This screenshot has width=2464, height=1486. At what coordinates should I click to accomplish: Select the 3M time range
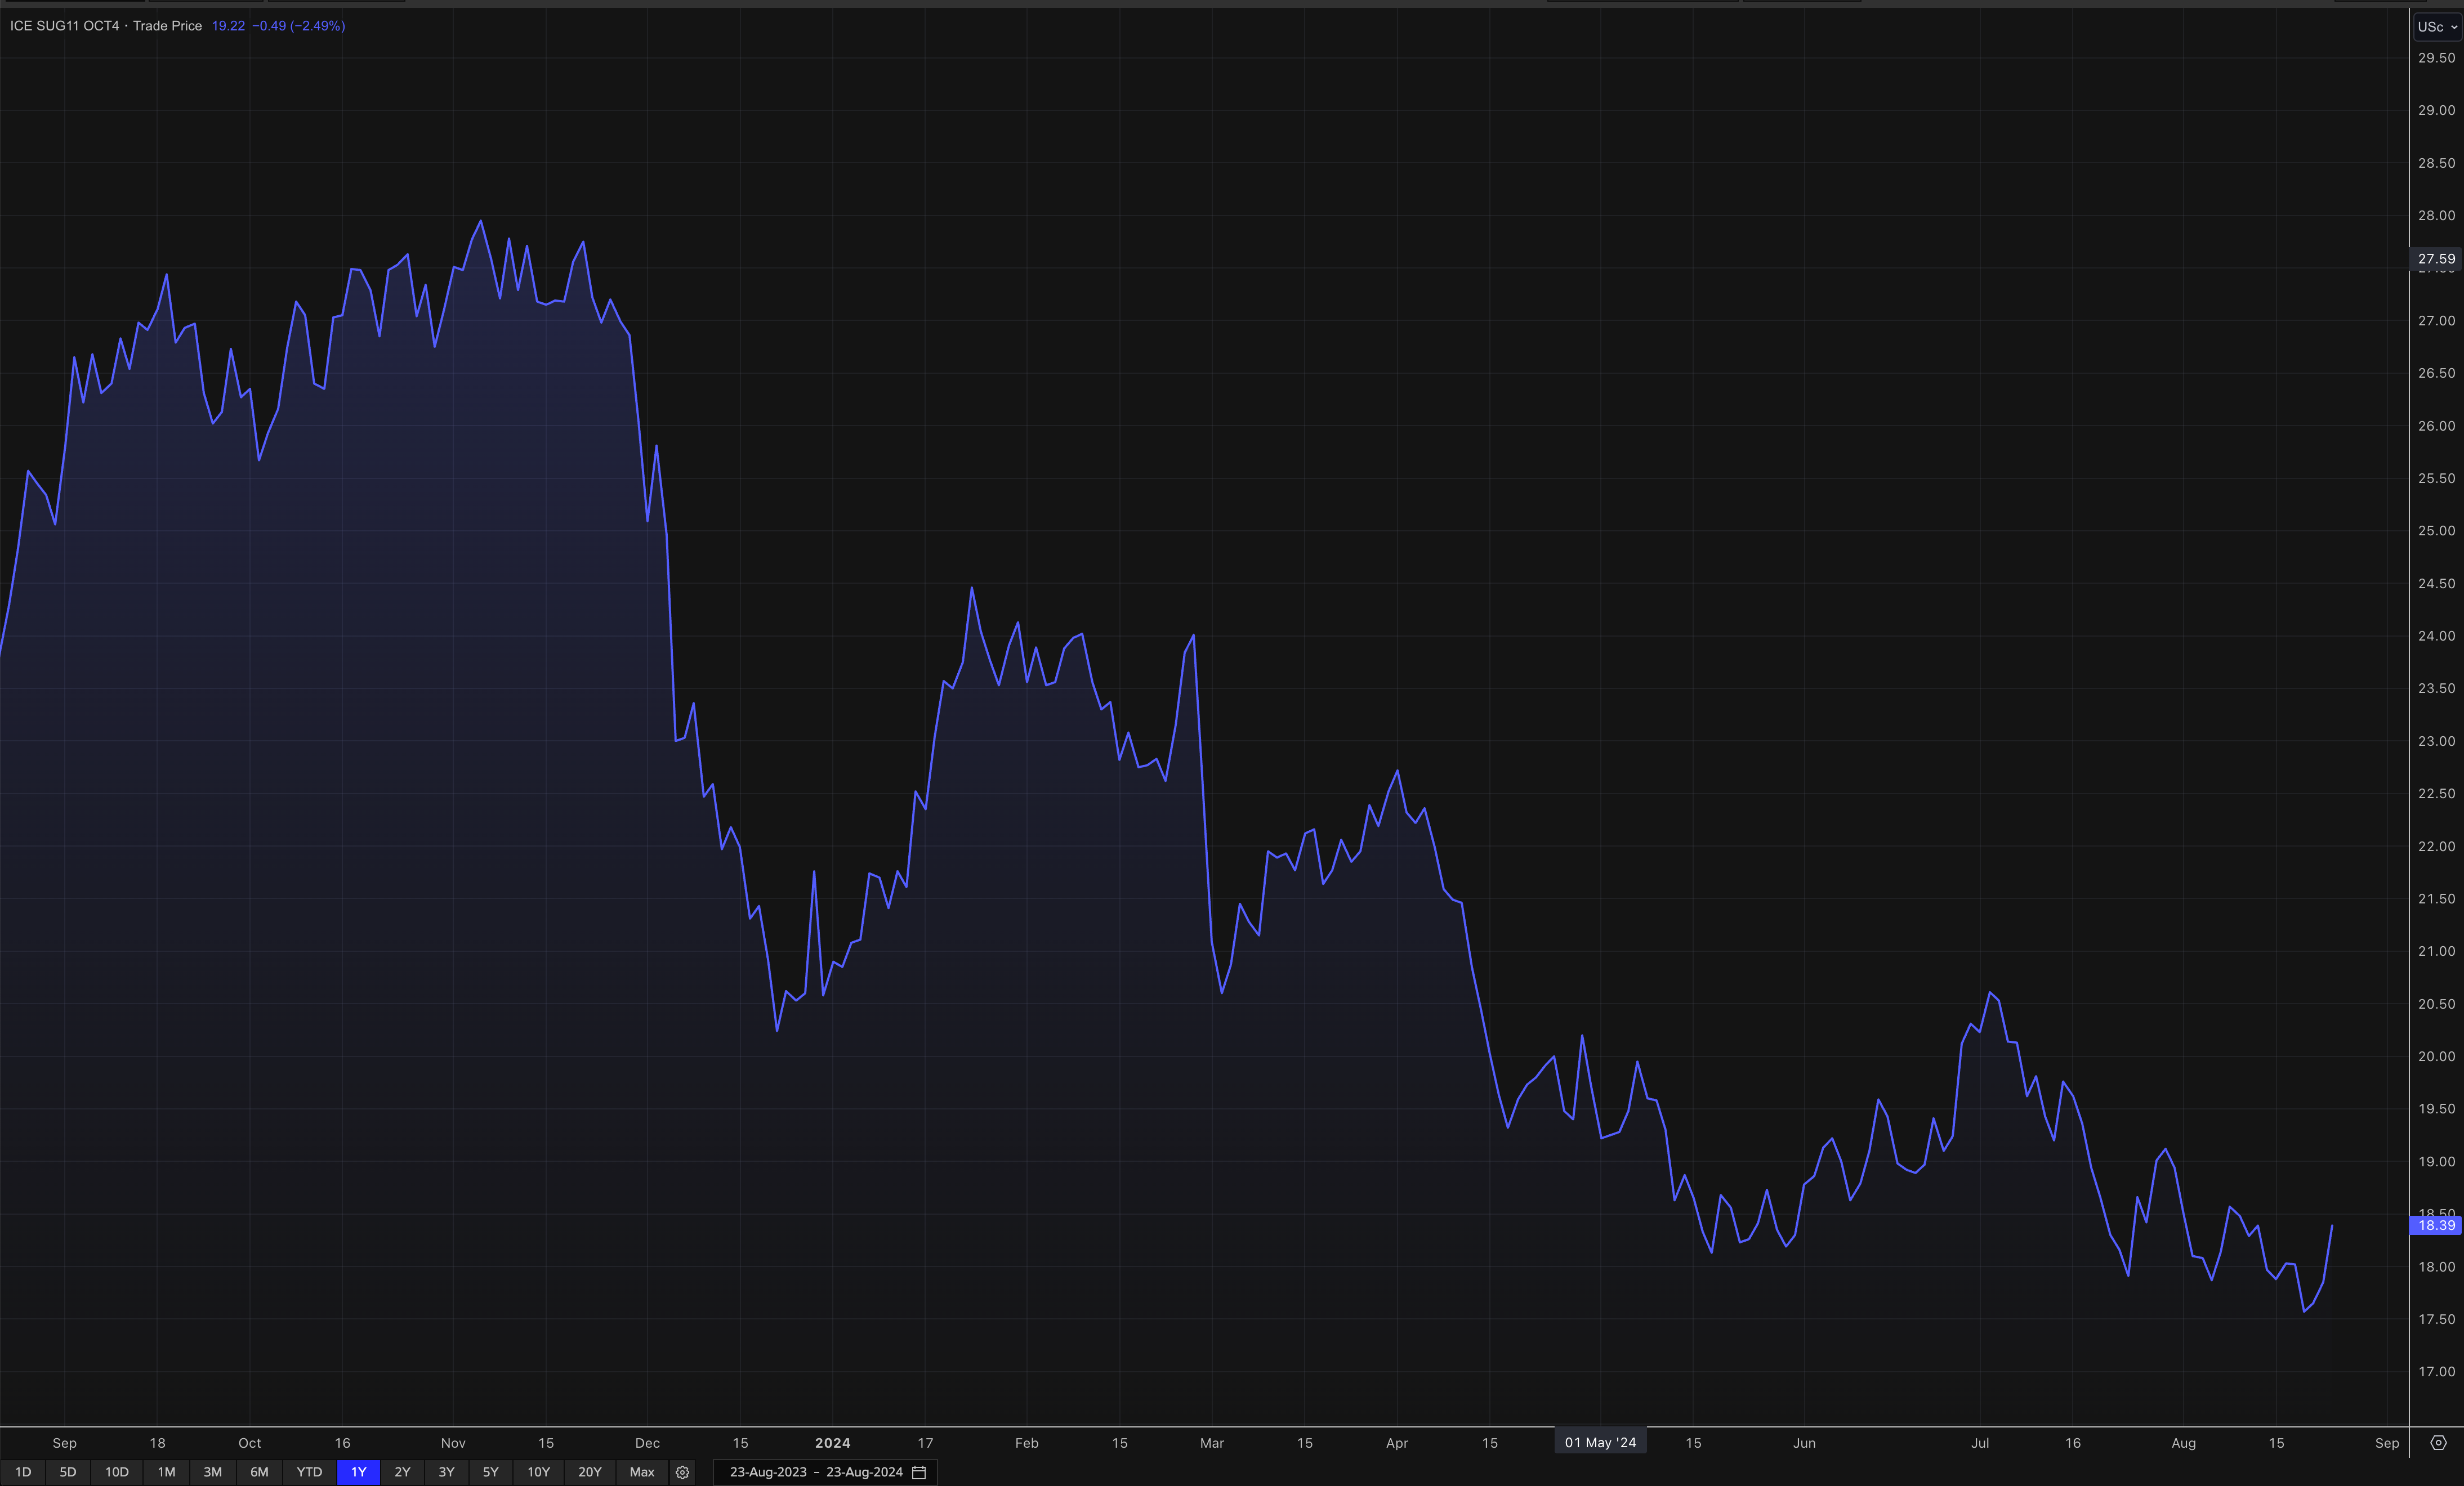[x=213, y=1472]
